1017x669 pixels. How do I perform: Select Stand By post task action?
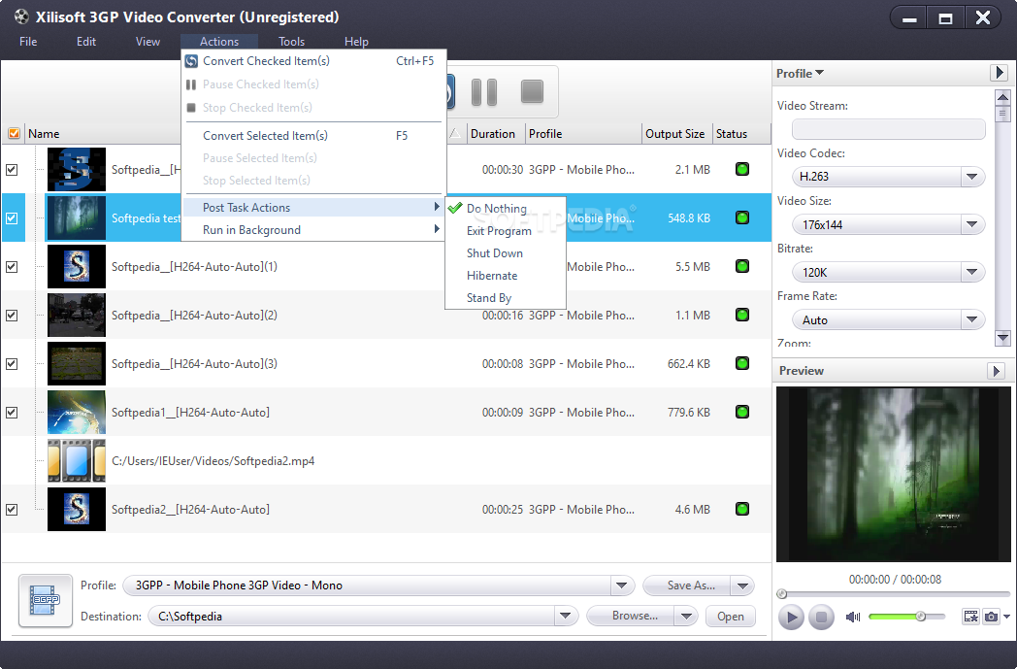click(506, 298)
